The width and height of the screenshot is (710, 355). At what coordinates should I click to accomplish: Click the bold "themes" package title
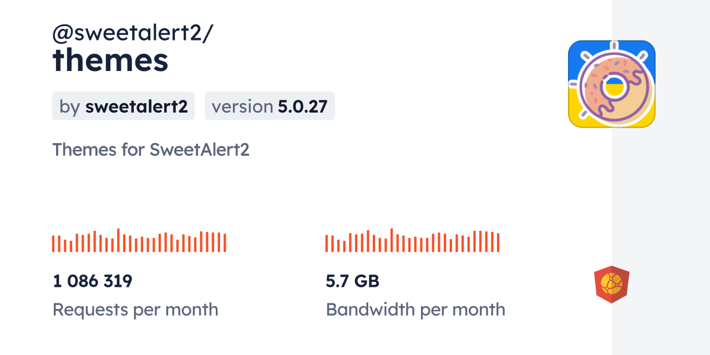[110, 60]
